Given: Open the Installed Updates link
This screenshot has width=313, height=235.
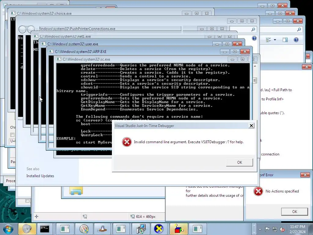Looking at the screenshot, I should [x=40, y=176].
